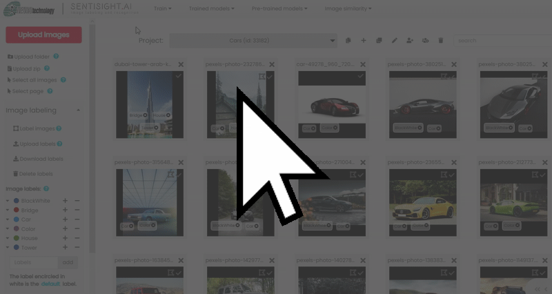This screenshot has width=552, height=294.
Task: Toggle selection checkmark on dubai-tower-arab image
Action: pos(179,76)
